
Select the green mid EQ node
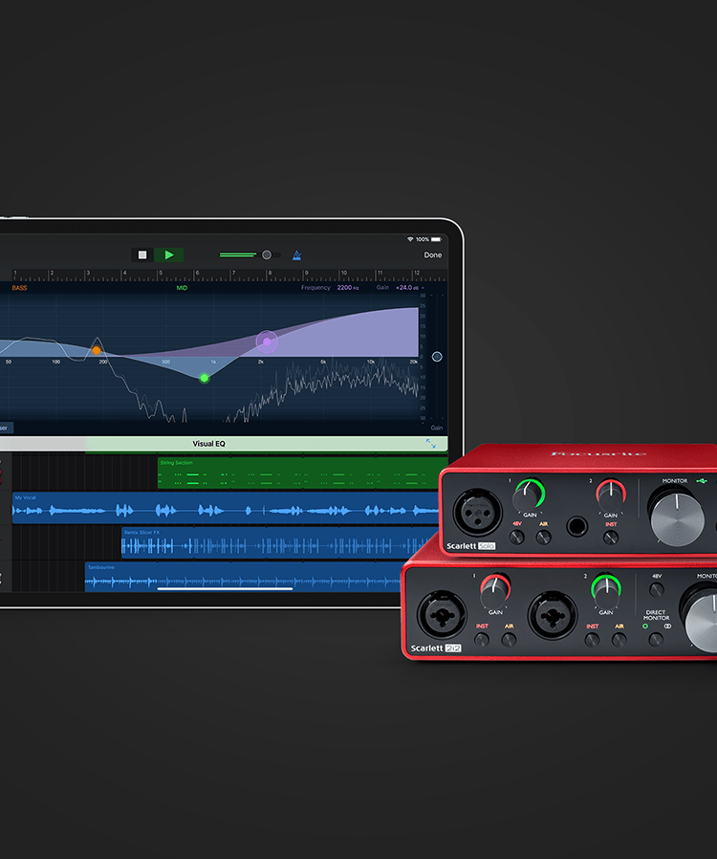[205, 378]
